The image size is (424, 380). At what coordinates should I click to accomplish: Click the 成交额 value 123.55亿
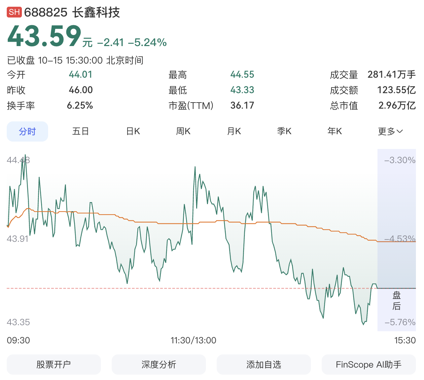(397, 90)
